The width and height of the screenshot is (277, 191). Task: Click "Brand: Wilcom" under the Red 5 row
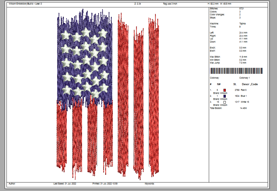coord(220,93)
